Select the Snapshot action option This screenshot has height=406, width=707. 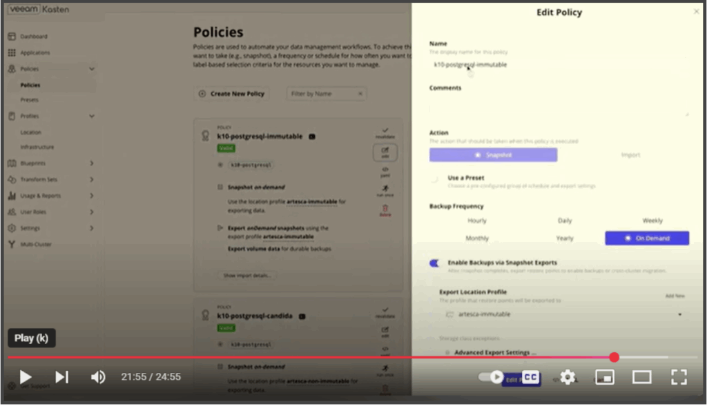[493, 155]
